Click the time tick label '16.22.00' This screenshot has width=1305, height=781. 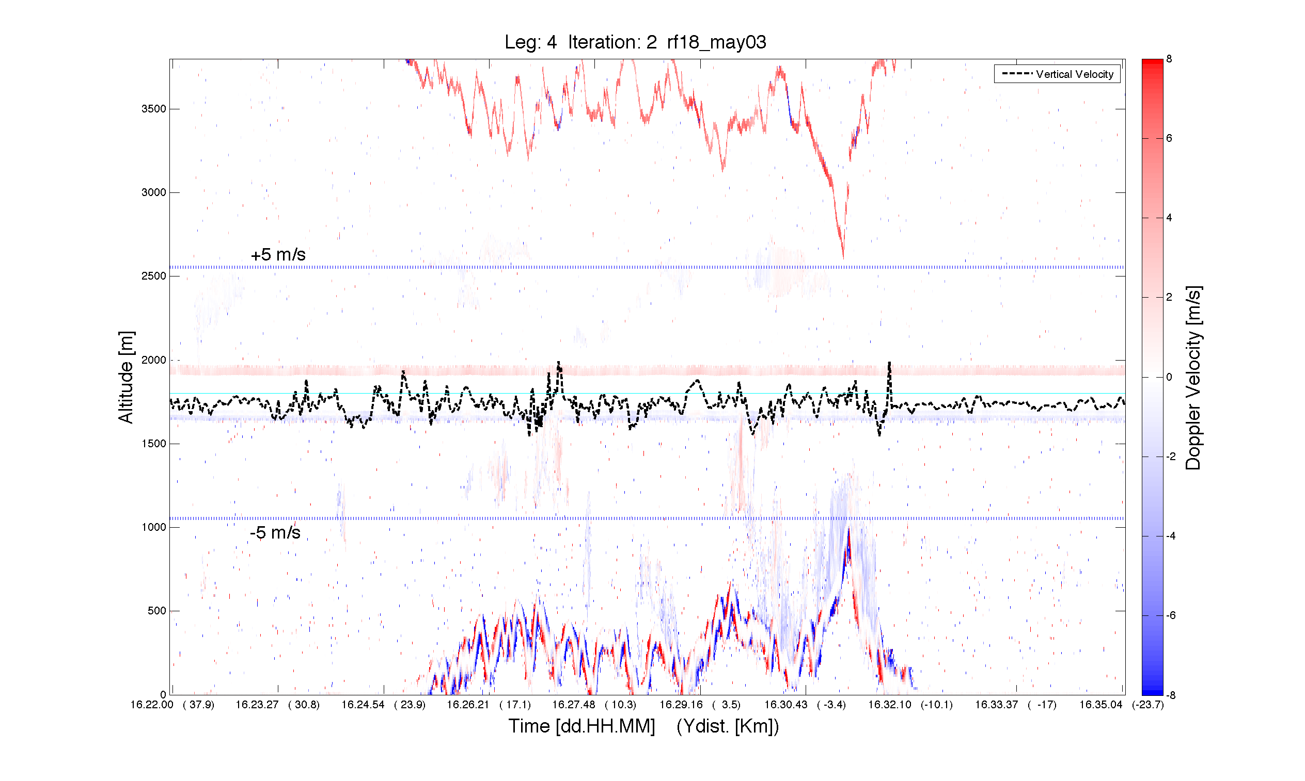click(152, 705)
